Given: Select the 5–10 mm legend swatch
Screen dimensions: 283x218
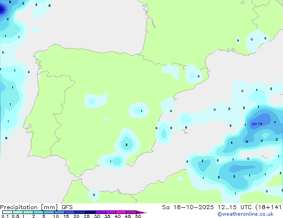Looking at the screenshot, I should (49, 212).
